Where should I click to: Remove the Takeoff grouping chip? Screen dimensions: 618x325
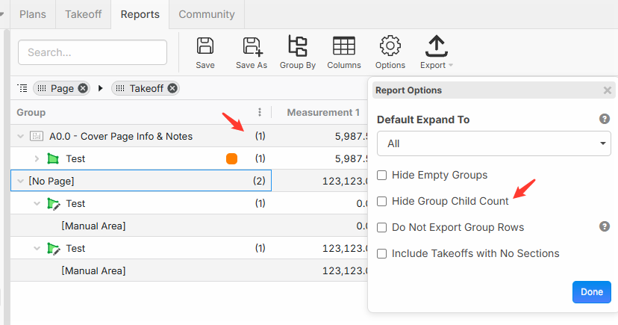pyautogui.click(x=172, y=88)
